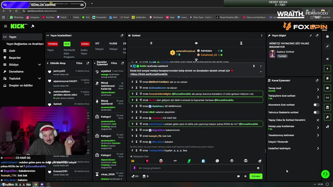
Task: Open the Streamlabs bookmark in the bookmarks bar
Action: 99,17
